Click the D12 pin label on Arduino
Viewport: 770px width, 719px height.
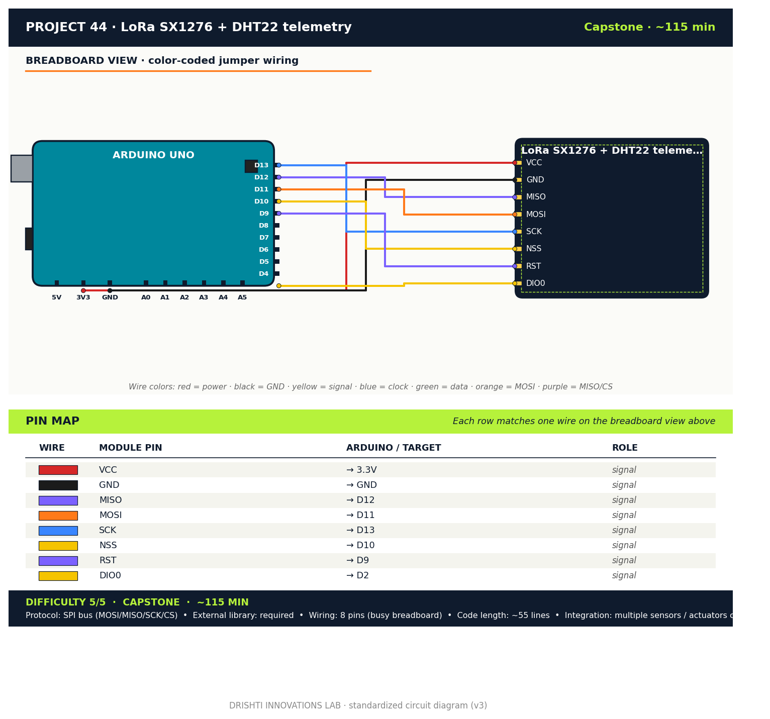pyautogui.click(x=261, y=177)
